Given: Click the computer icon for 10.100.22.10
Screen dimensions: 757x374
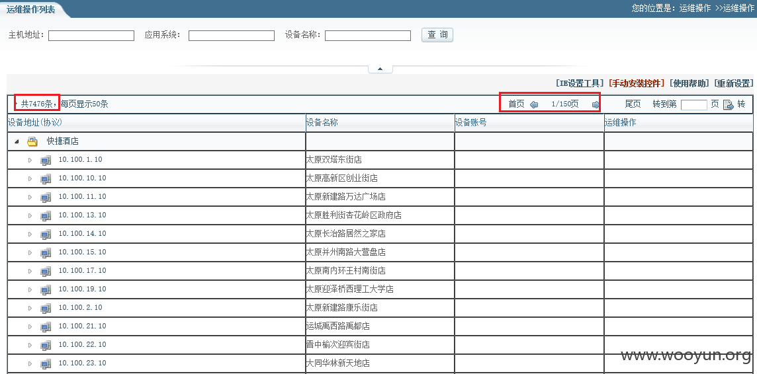Looking at the screenshot, I should (x=46, y=345).
